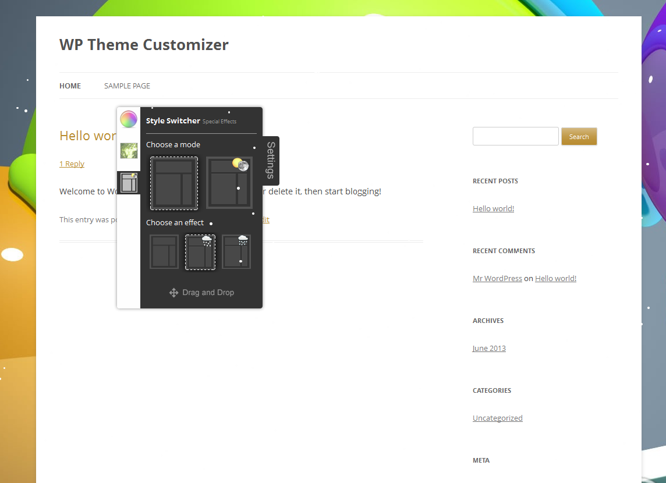
Task: Select the special effects layout tab
Action: coord(129,183)
